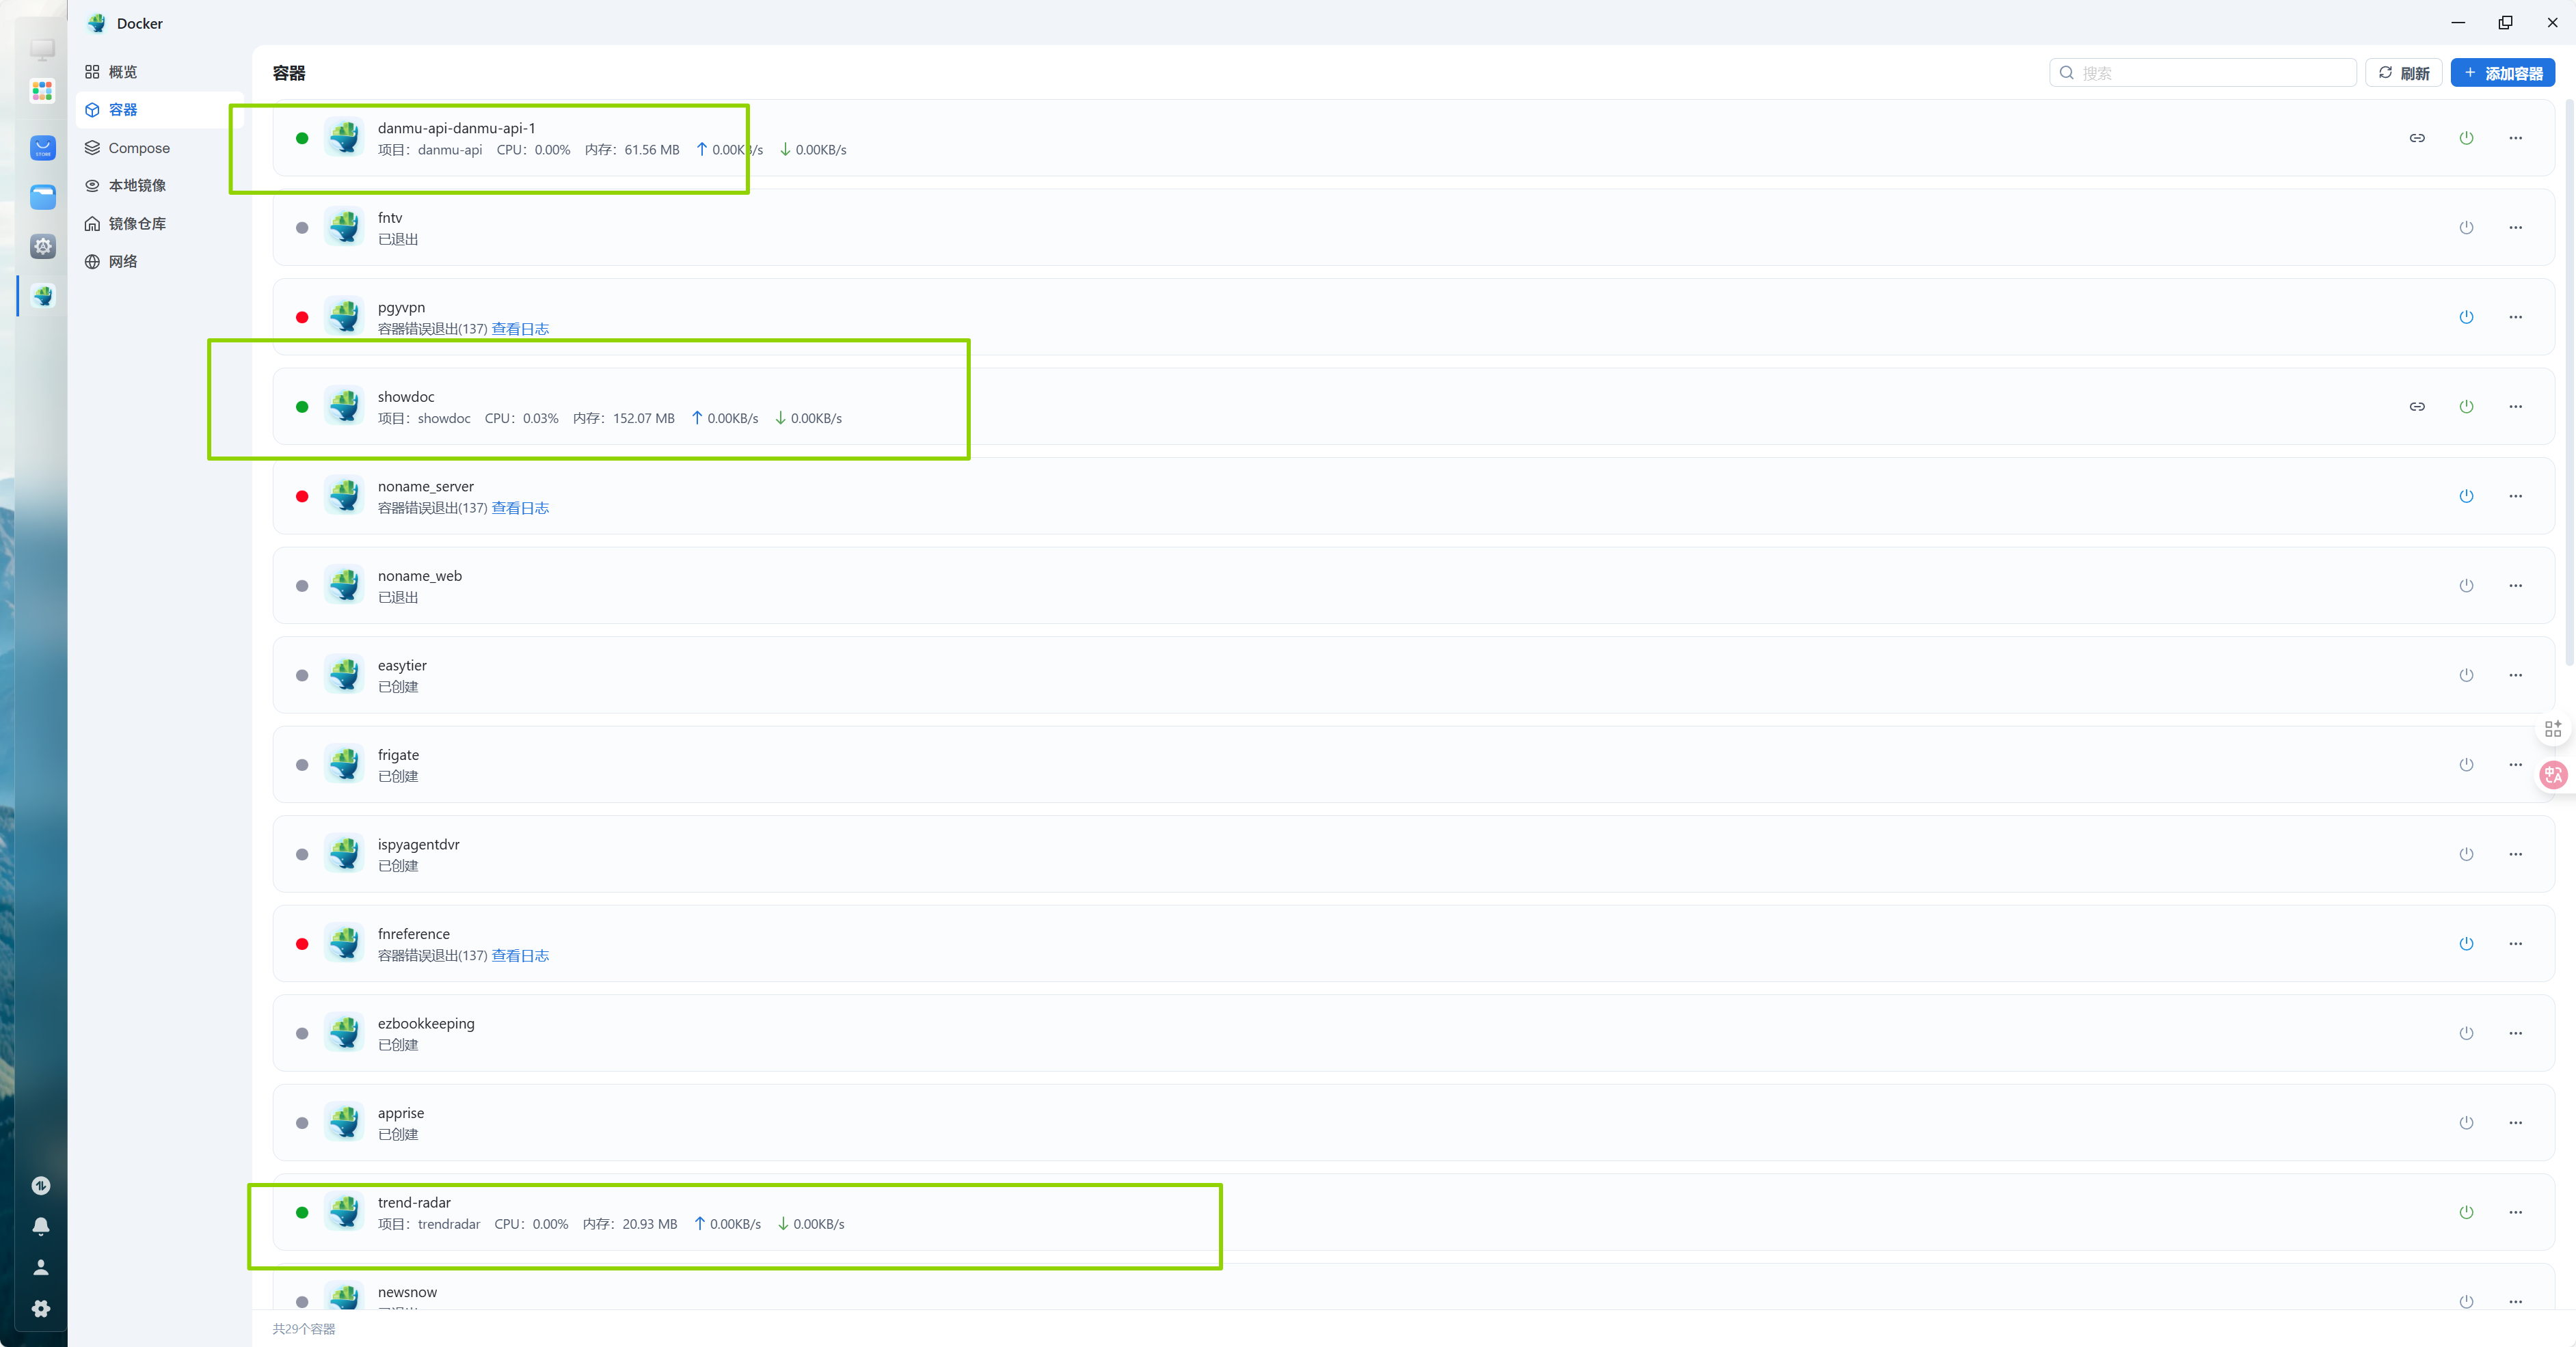Image resolution: width=2576 pixels, height=1347 pixels.
Task: Open more options menu for noname_server
Action: tap(2515, 496)
